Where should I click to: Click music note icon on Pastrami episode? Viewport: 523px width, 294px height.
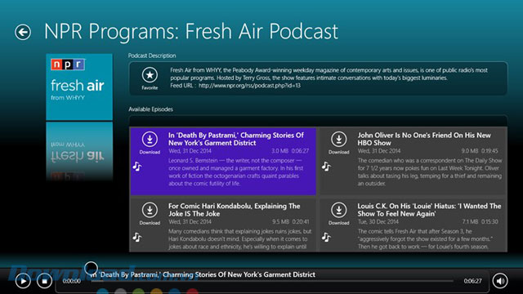137,167
